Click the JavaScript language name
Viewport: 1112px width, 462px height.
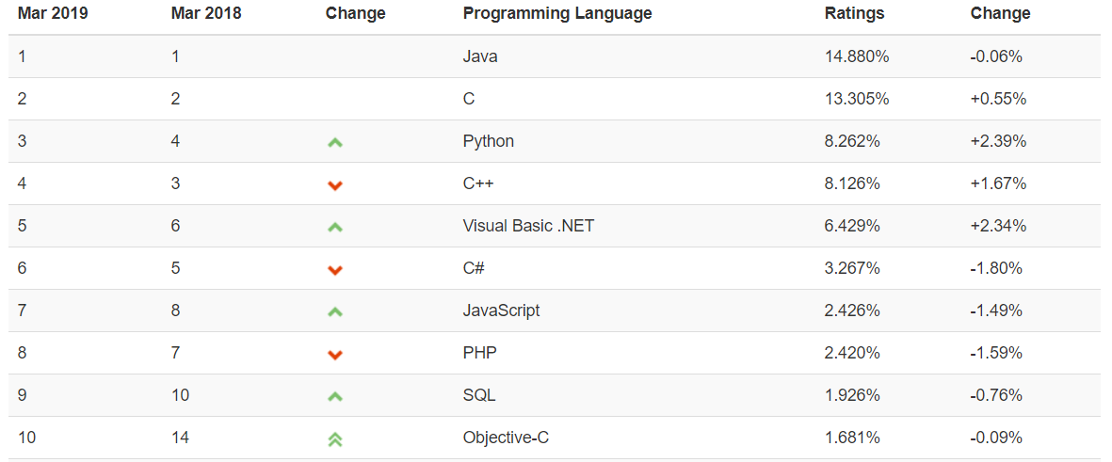[x=501, y=311]
